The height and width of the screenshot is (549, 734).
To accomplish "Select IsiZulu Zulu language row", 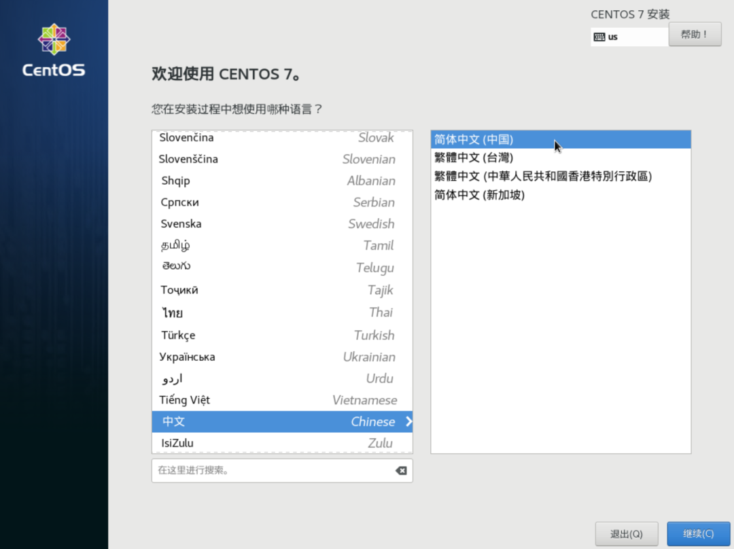I will 282,443.
